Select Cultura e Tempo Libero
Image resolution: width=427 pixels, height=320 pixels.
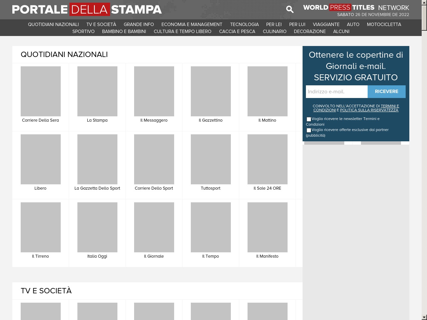pos(182,31)
